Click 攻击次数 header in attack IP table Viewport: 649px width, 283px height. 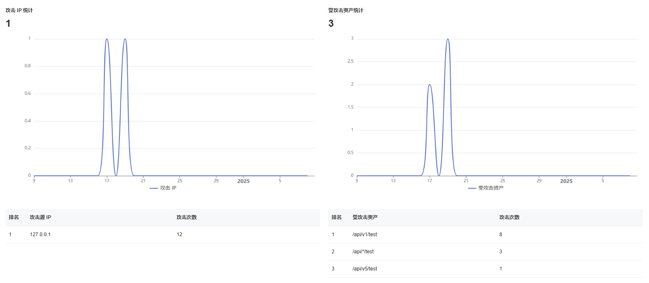click(x=187, y=217)
